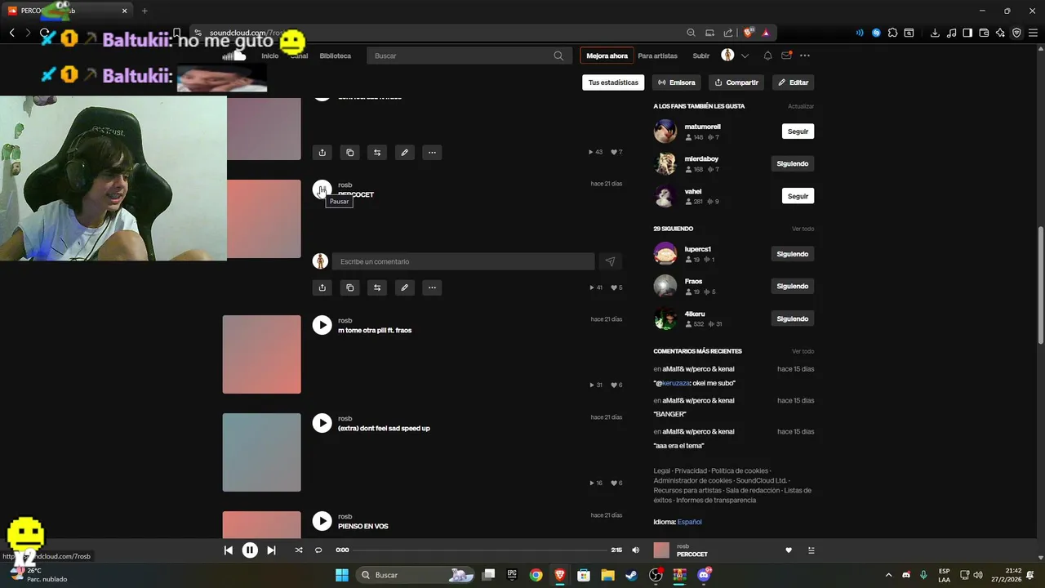Toggle Siguiendo for 4likeru
This screenshot has width=1045, height=588.
[x=792, y=319]
